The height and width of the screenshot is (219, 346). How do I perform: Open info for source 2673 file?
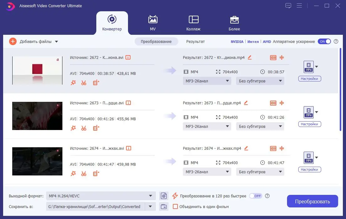click(x=128, y=103)
